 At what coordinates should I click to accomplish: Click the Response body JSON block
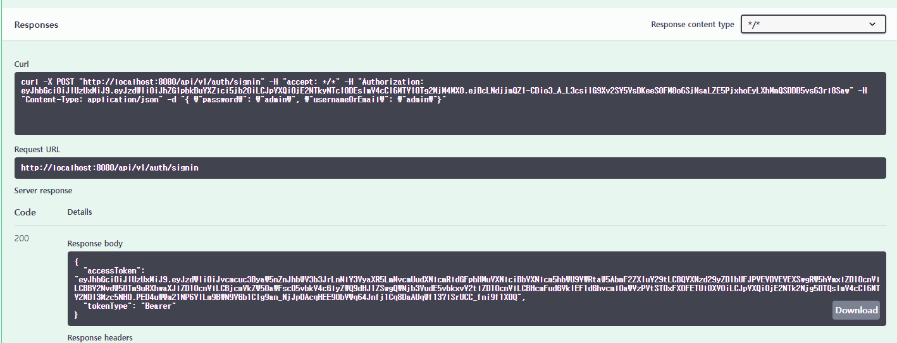476,289
